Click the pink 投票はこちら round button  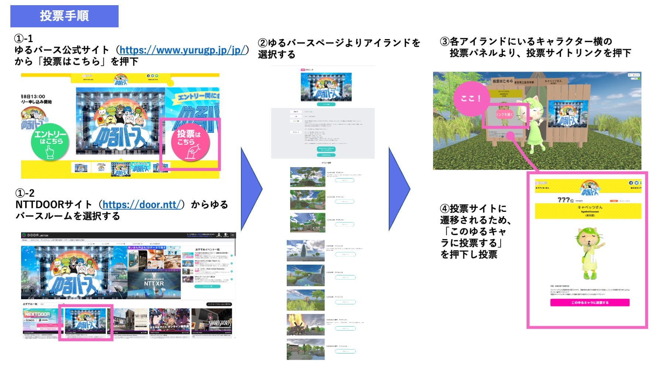click(x=190, y=143)
